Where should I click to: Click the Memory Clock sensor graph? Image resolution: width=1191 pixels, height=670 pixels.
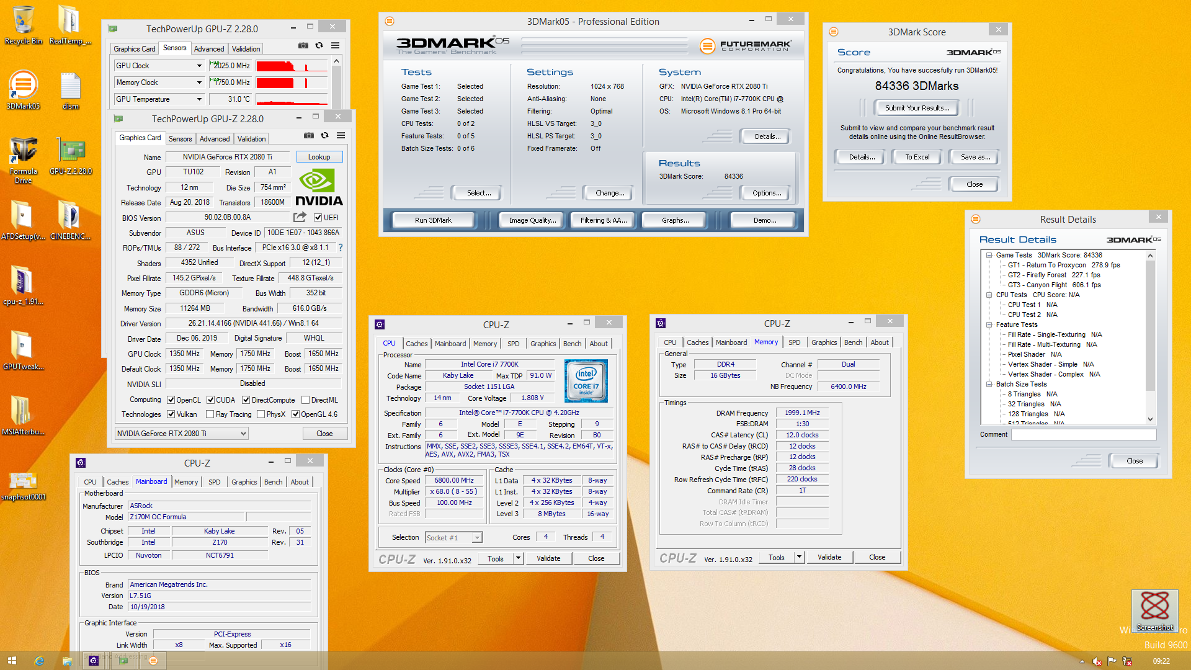pos(292,83)
